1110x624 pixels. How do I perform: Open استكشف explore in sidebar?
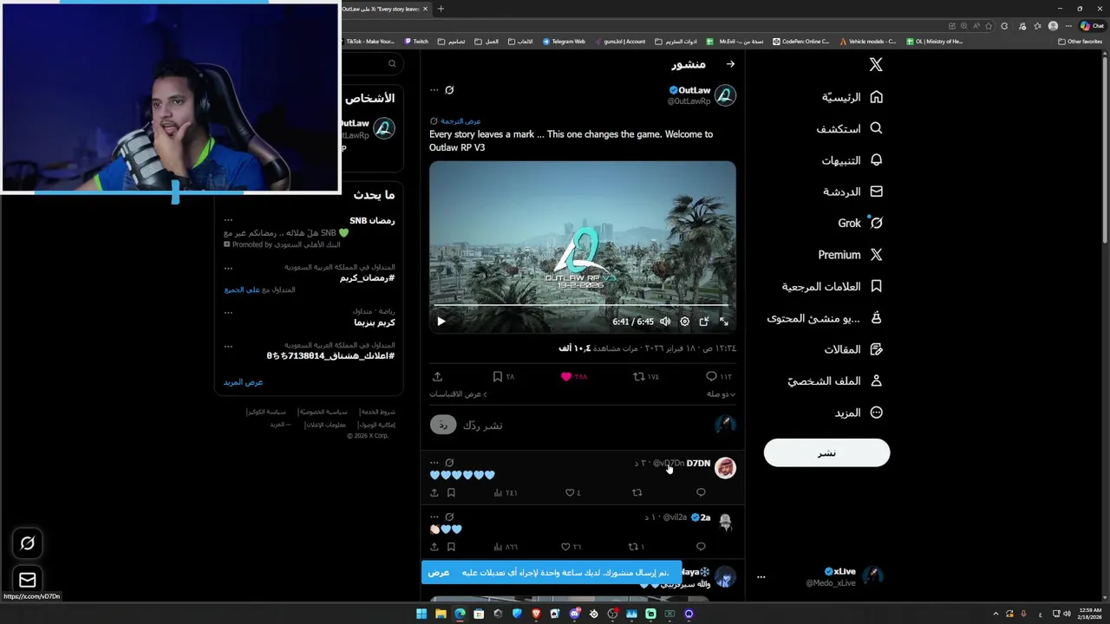850,128
